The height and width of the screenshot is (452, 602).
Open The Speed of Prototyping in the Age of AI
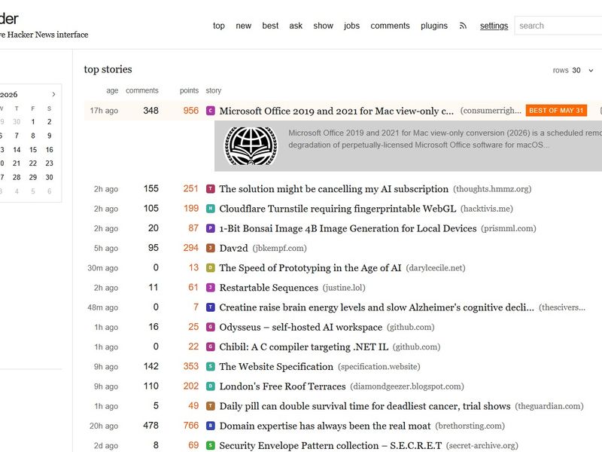click(310, 268)
